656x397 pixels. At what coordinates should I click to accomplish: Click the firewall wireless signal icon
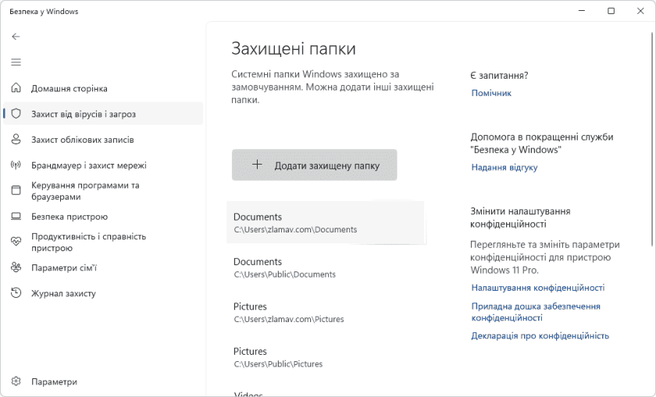point(16,165)
